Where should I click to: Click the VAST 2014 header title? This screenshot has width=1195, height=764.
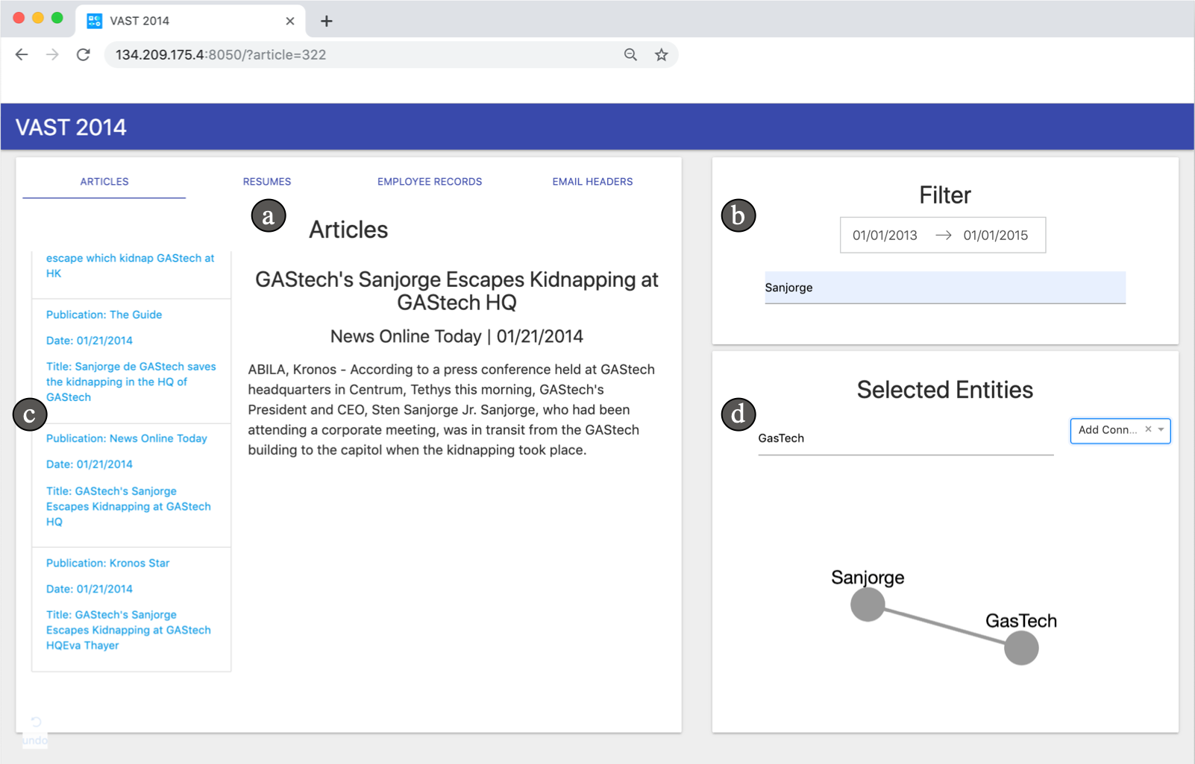click(x=71, y=127)
